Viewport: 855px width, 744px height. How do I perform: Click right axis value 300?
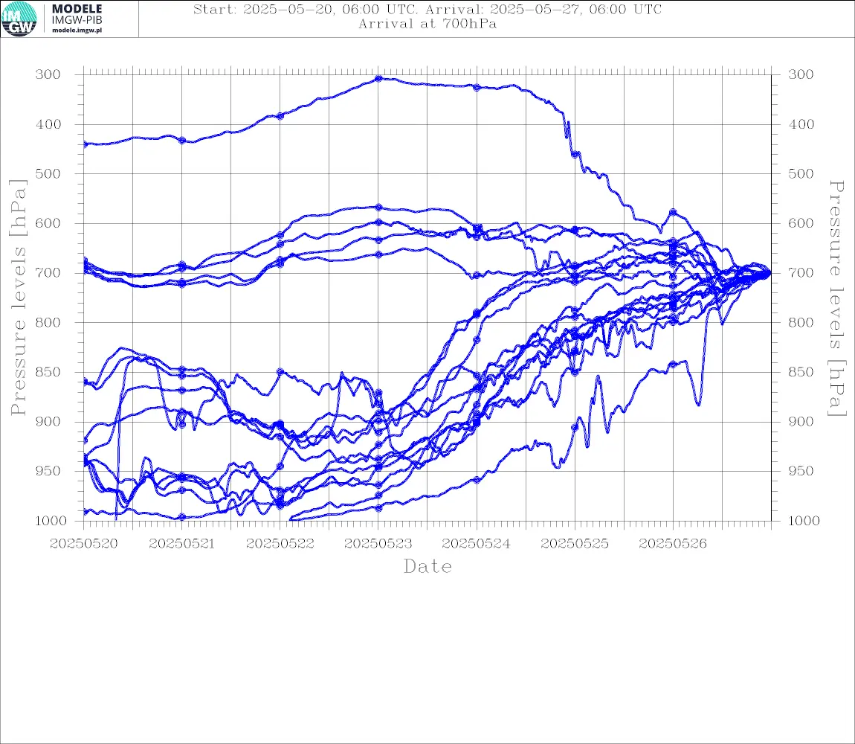pyautogui.click(x=801, y=74)
